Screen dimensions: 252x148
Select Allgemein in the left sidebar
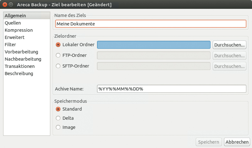tap(15, 16)
